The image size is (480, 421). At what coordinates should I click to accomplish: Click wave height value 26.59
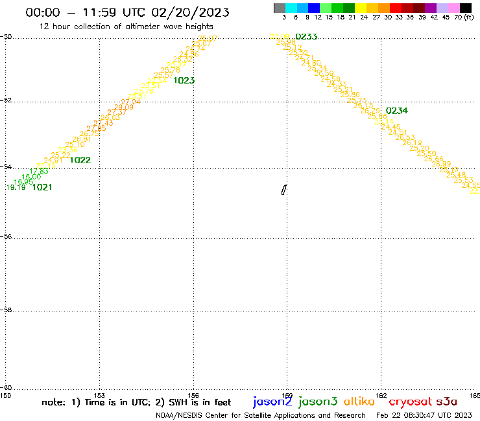click(324, 73)
